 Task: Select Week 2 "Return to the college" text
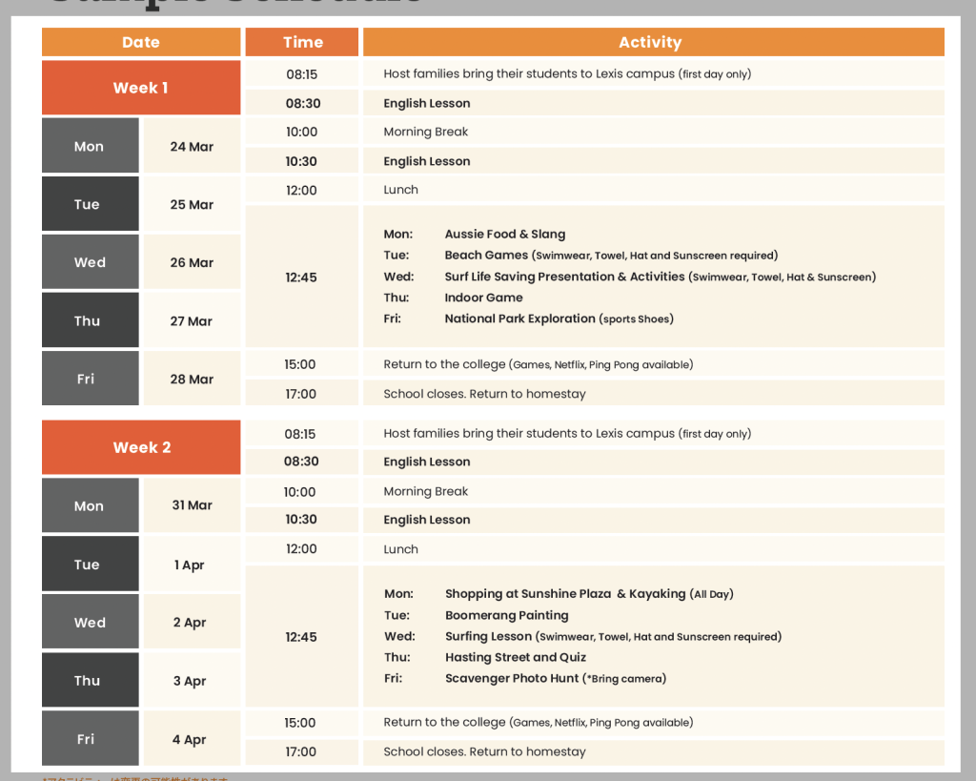(x=538, y=723)
